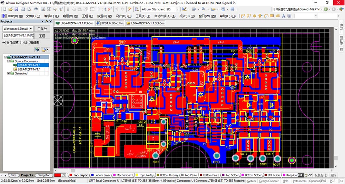Open the 放置(P) menu
Viewport: 345px width, 184px height.
coord(104,16)
